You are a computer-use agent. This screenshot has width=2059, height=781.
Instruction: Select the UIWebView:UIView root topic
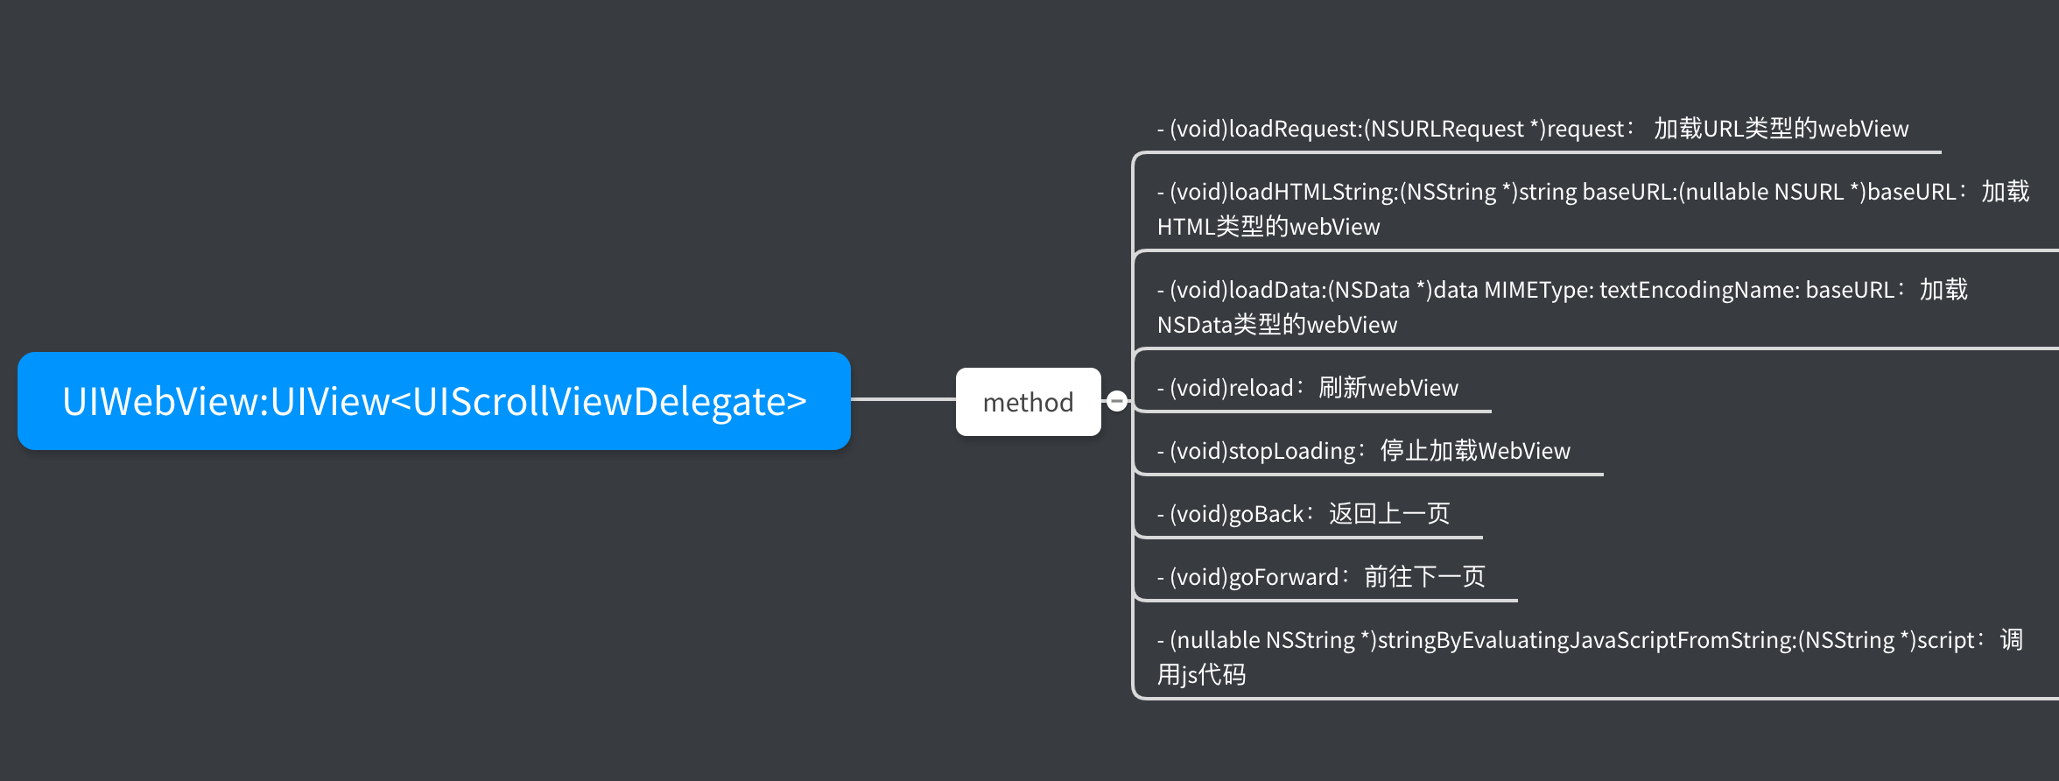[x=434, y=401]
